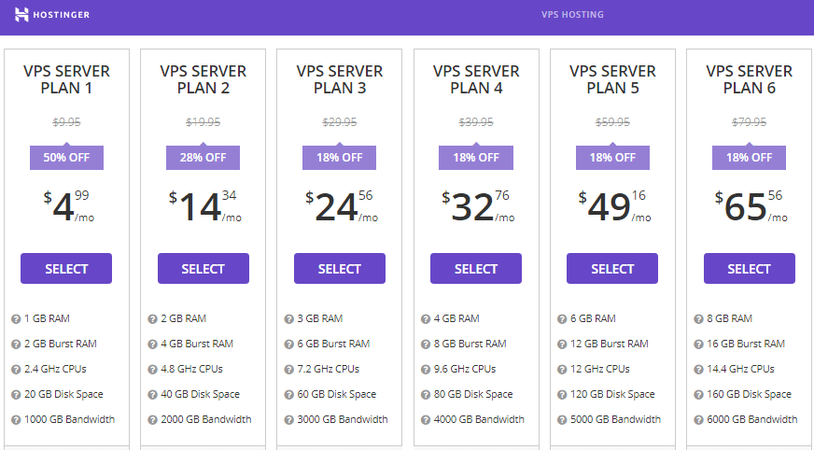Click help icon beside 16 GB Burst RAM
This screenshot has width=814, height=450.
tap(699, 345)
